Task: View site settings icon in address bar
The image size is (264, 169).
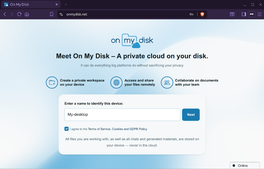Action: [61, 14]
